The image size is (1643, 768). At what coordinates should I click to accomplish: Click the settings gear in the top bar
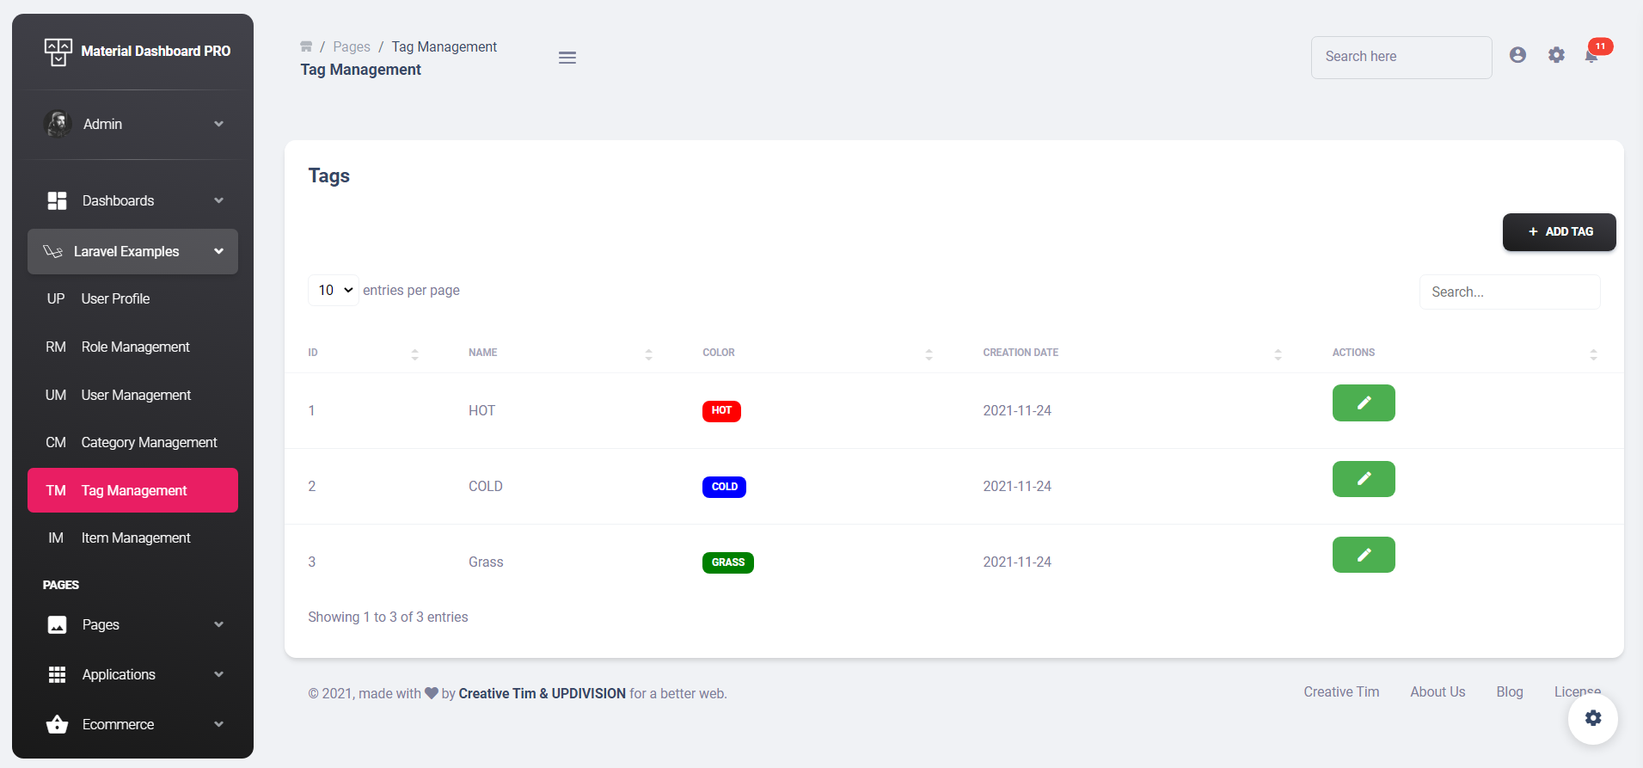click(x=1556, y=55)
